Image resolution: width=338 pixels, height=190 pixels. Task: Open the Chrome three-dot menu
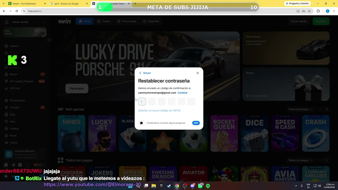[x=334, y=11]
